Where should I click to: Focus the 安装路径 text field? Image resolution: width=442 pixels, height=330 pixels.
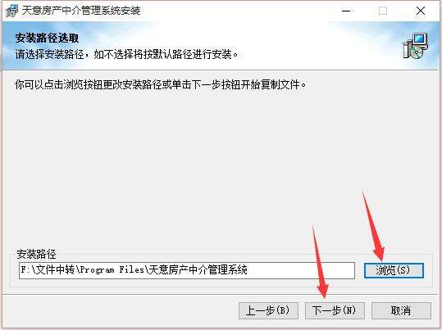pos(187,270)
